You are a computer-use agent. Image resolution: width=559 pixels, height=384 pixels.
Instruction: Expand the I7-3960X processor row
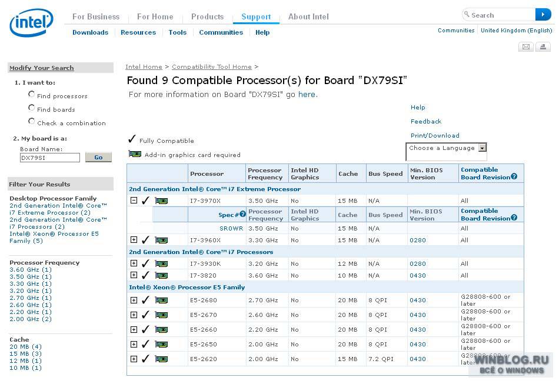(x=134, y=240)
